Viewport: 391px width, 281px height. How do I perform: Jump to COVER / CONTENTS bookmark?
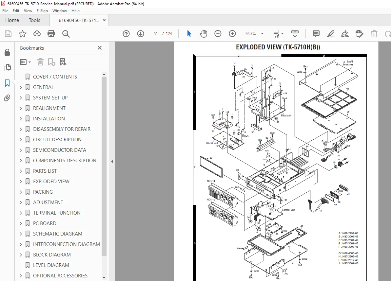[55, 77]
